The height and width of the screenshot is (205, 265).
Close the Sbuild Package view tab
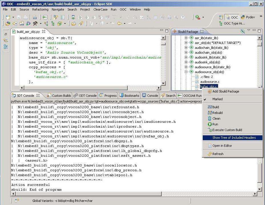click(x=202, y=31)
